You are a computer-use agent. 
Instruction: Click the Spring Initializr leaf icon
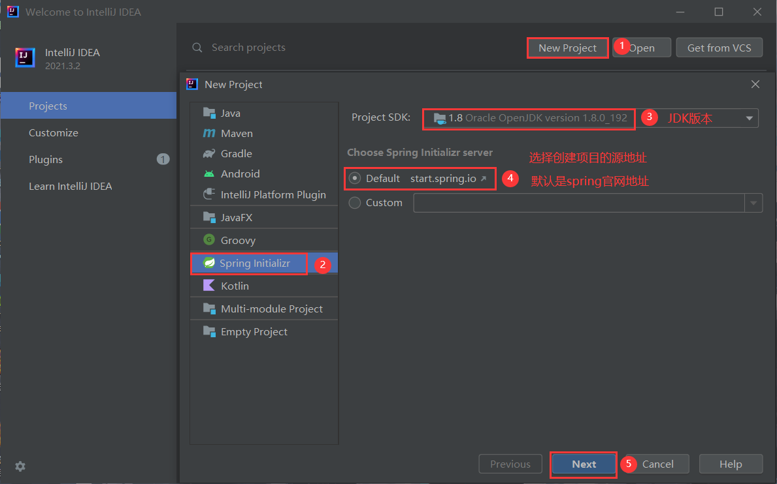tap(209, 263)
